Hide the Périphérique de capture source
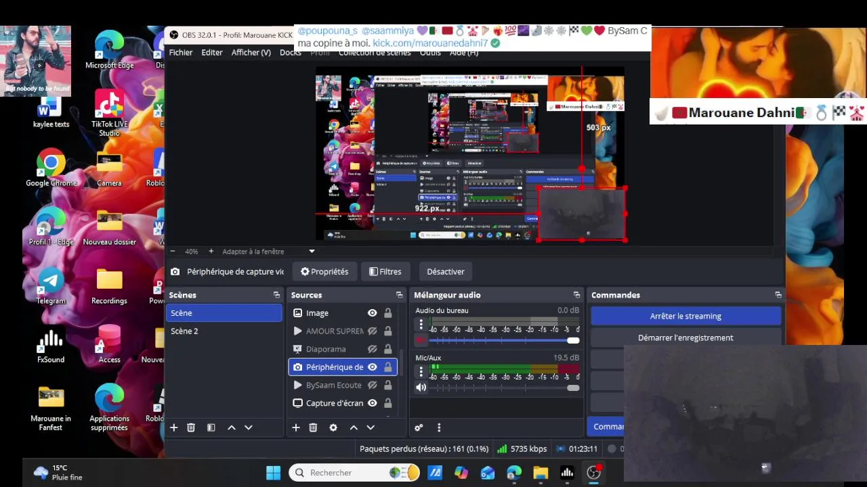 coord(372,367)
